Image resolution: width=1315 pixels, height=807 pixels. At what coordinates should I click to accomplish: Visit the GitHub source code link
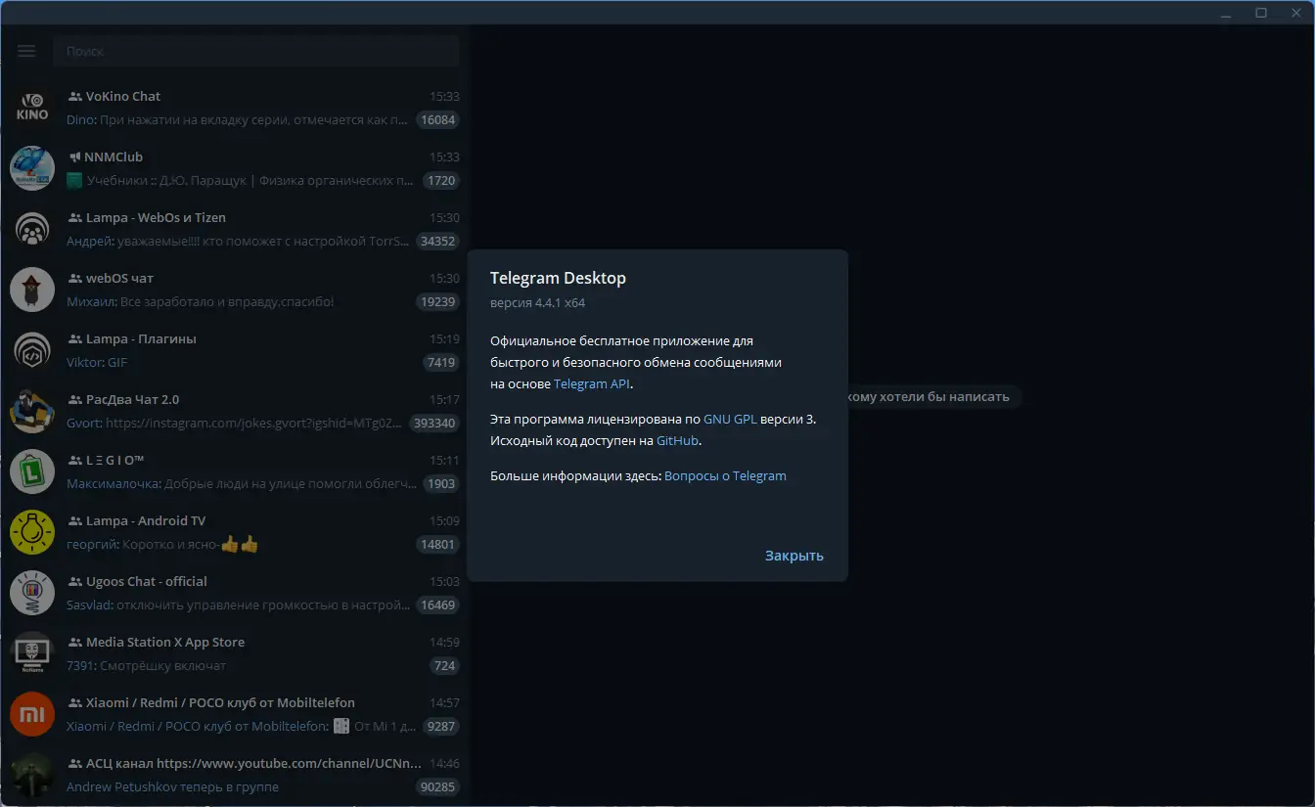point(678,441)
